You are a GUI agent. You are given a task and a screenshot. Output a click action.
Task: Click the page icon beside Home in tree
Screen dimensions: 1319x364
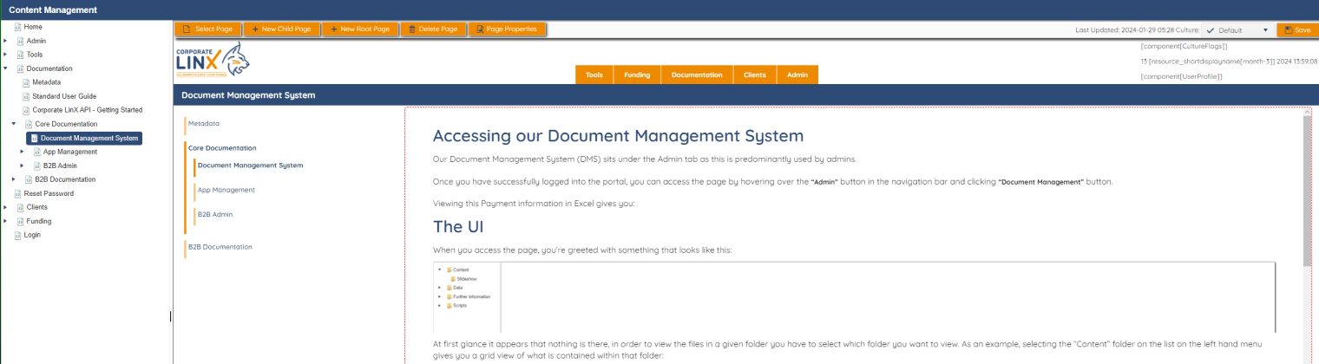tap(17, 27)
